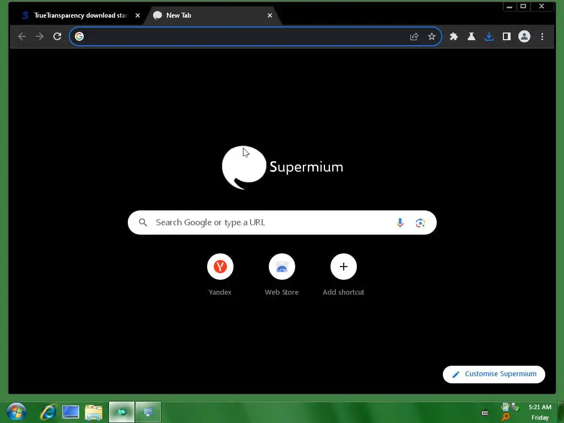The width and height of the screenshot is (564, 423).
Task: Launch Internet Explorer from the taskbar
Action: click(48, 412)
